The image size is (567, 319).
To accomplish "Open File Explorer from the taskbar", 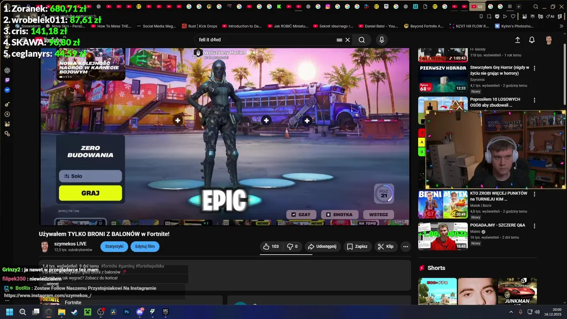I will click(x=62, y=312).
